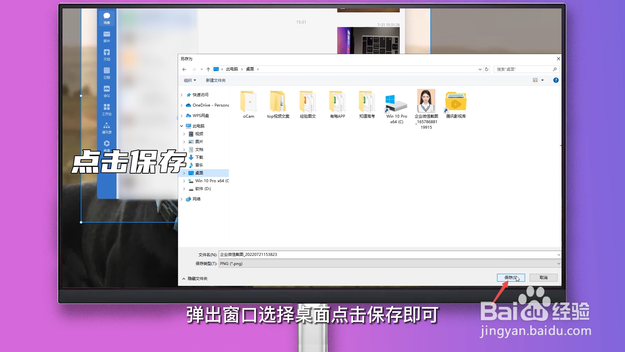Open keyboard image thumbnail in chat window
This screenshot has width=625, height=352.
(x=368, y=40)
